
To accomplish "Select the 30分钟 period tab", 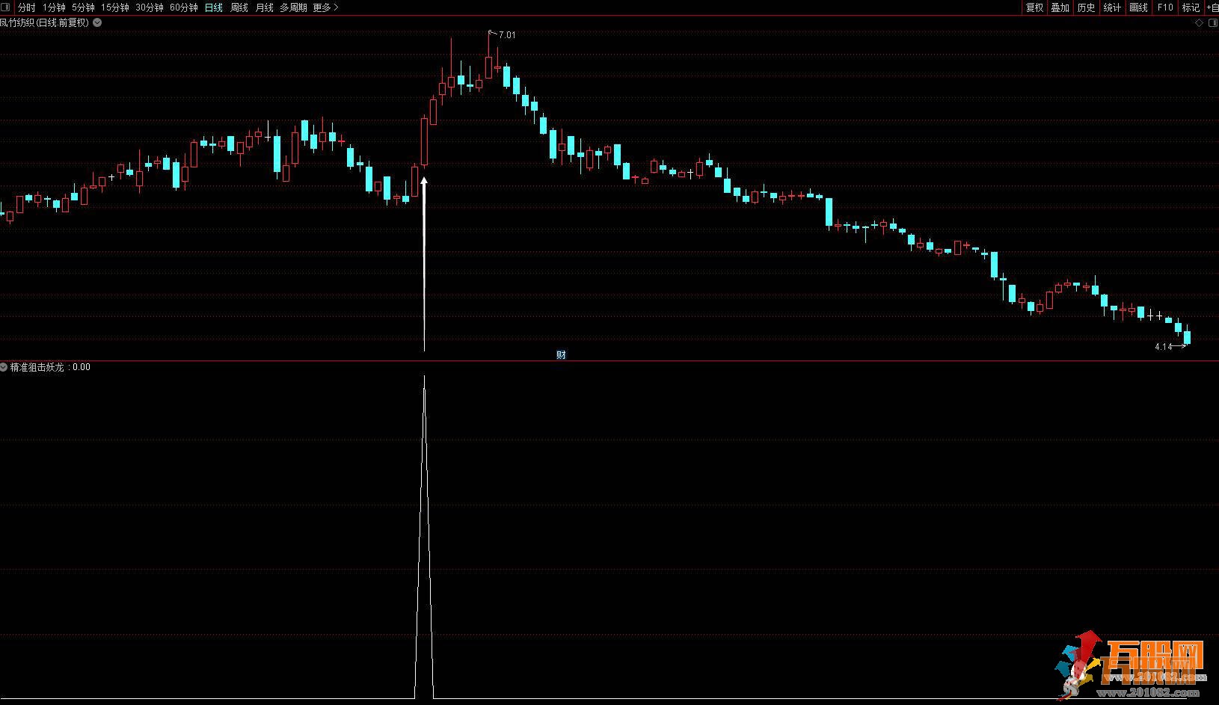I will [150, 7].
